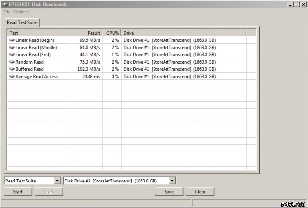
Task: Click the drive icon beside Linear Read (End)
Action: tap(12, 55)
